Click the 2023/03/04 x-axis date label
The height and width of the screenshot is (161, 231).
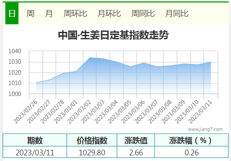[x=106, y=112]
